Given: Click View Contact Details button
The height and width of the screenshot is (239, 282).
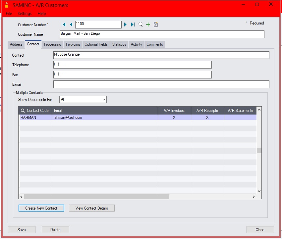Looking at the screenshot, I should click(x=92, y=208).
